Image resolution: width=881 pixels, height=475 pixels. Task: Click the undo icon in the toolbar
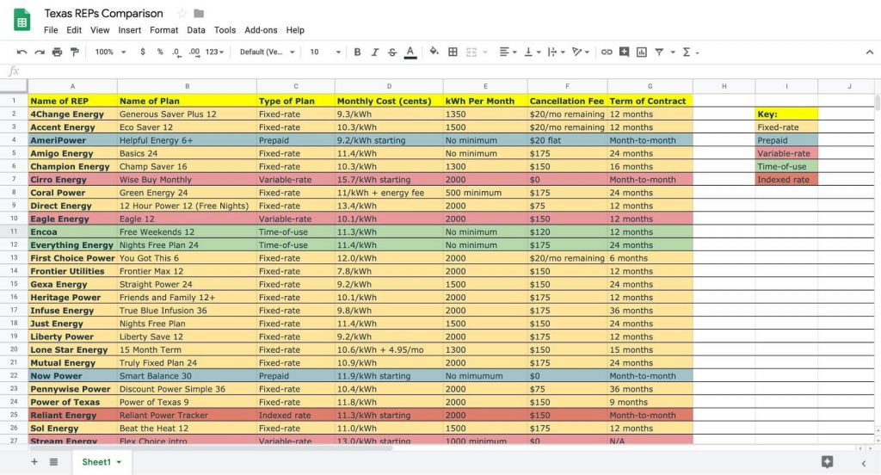pos(22,52)
